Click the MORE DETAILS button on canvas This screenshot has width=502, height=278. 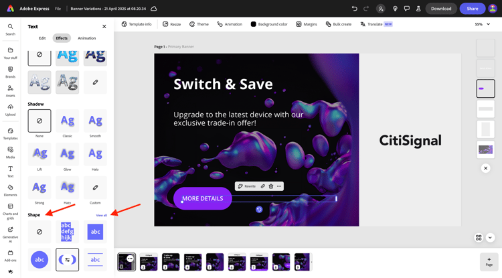pyautogui.click(x=203, y=198)
